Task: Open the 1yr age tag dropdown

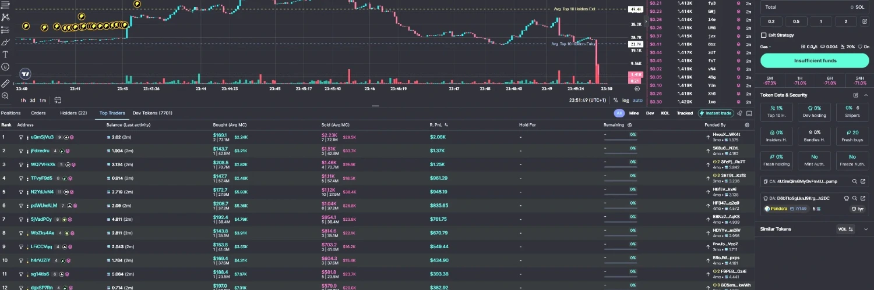Action: click(x=858, y=209)
